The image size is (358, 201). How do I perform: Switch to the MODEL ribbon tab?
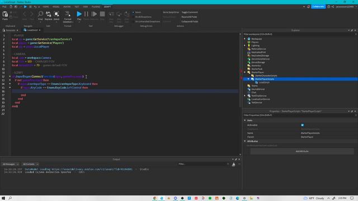pos(56,7)
